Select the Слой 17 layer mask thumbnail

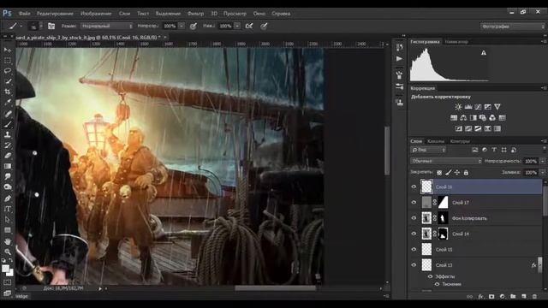coord(444,203)
